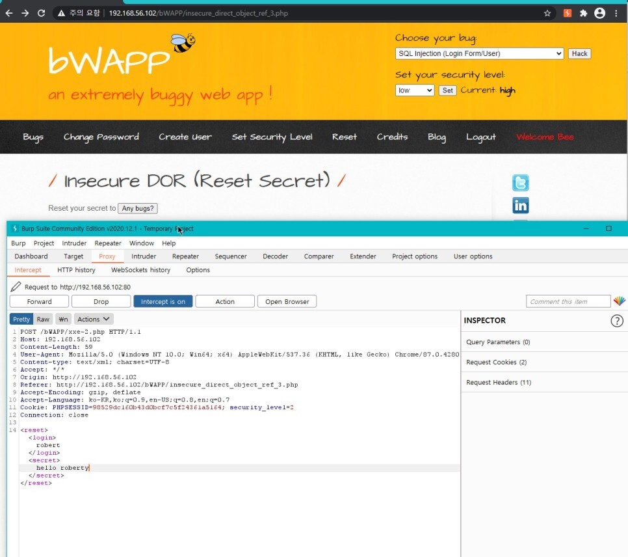The image size is (628, 557).
Task: Switch message view to Pretty
Action: (x=21, y=319)
